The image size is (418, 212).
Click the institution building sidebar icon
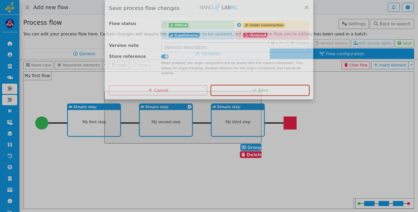(x=10, y=66)
